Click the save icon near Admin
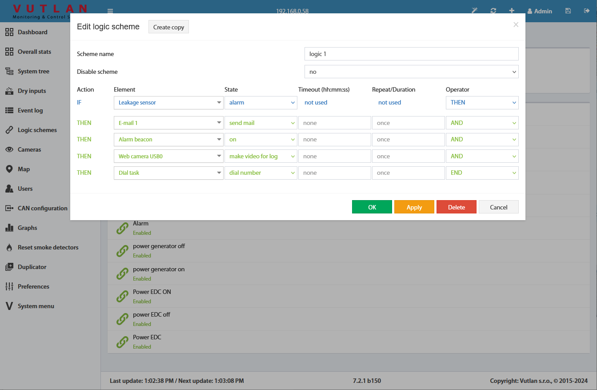This screenshot has height=390, width=597. pyautogui.click(x=568, y=10)
